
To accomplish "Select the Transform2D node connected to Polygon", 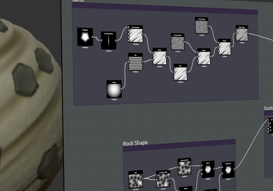I will (x=108, y=41).
